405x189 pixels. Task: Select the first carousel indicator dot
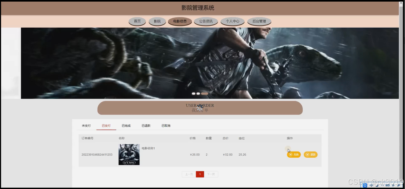click(x=194, y=93)
